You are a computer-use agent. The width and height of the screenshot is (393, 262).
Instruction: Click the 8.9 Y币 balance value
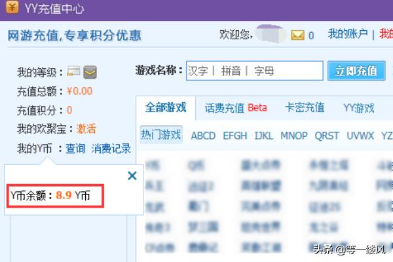pos(64,195)
